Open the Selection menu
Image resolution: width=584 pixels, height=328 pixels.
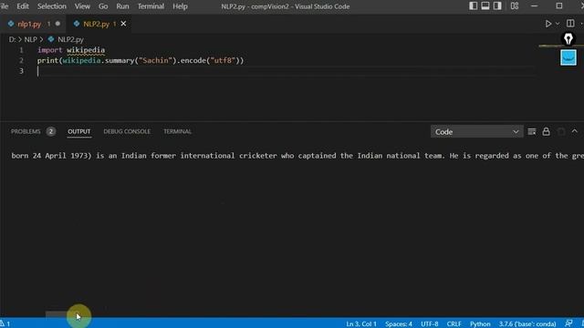click(52, 6)
